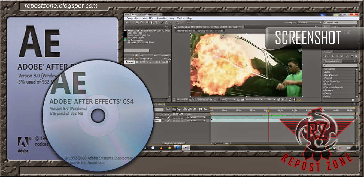This screenshot has width=364, height=177.
Task: Open the magnification ratio (97,2%) dropdown
Action: point(182,100)
